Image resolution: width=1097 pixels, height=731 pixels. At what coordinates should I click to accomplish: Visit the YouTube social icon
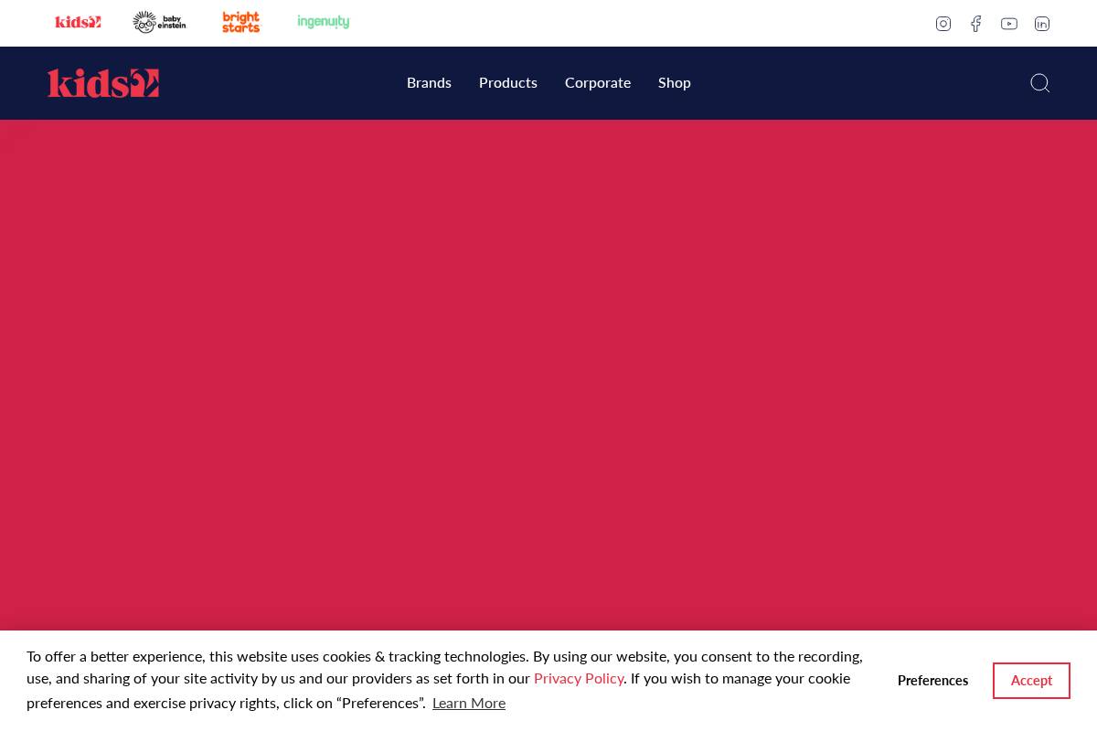pos(1009,24)
